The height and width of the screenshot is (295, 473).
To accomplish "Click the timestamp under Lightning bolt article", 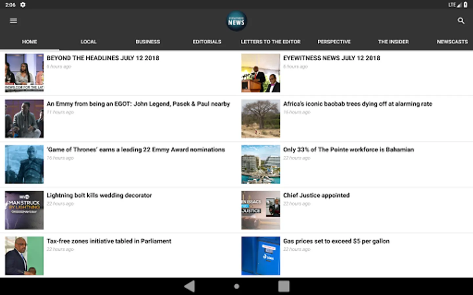I will (x=60, y=204).
